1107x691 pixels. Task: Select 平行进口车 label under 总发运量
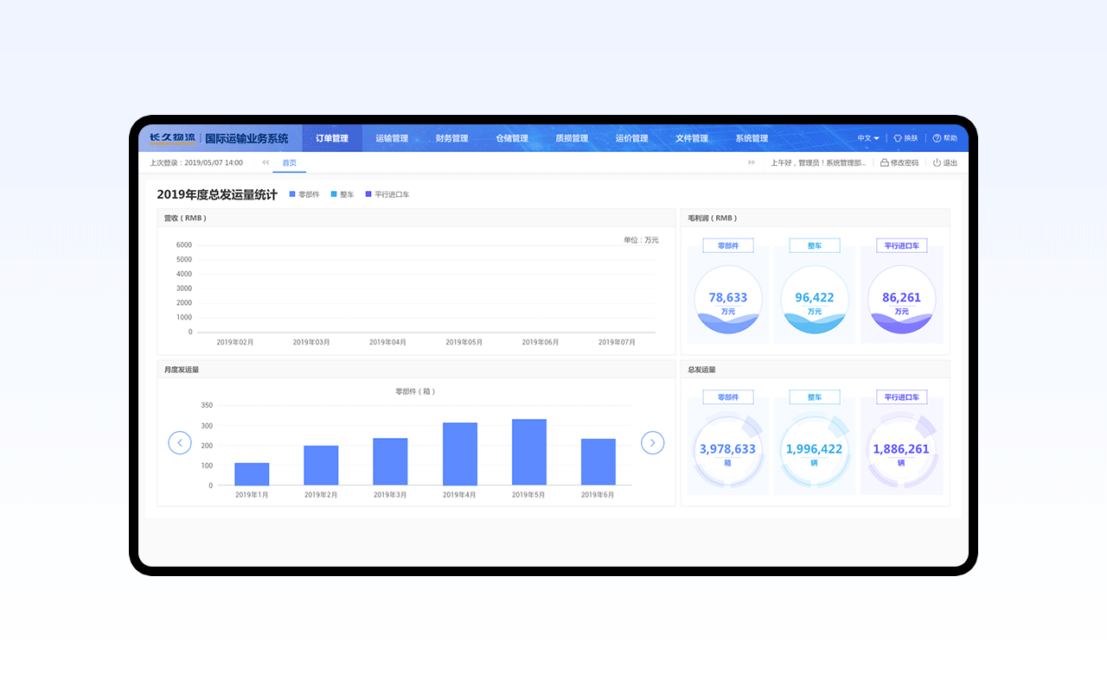click(901, 397)
